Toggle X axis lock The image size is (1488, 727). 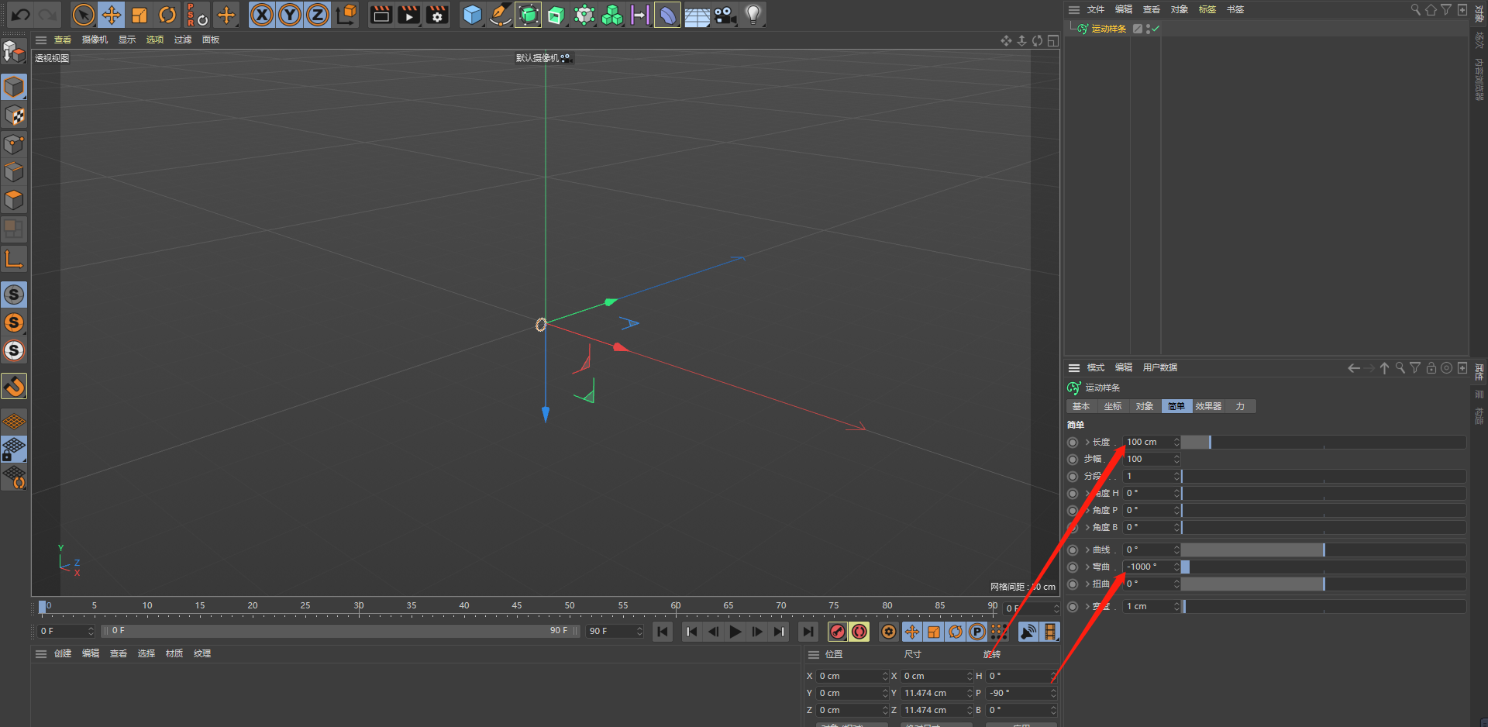[262, 15]
